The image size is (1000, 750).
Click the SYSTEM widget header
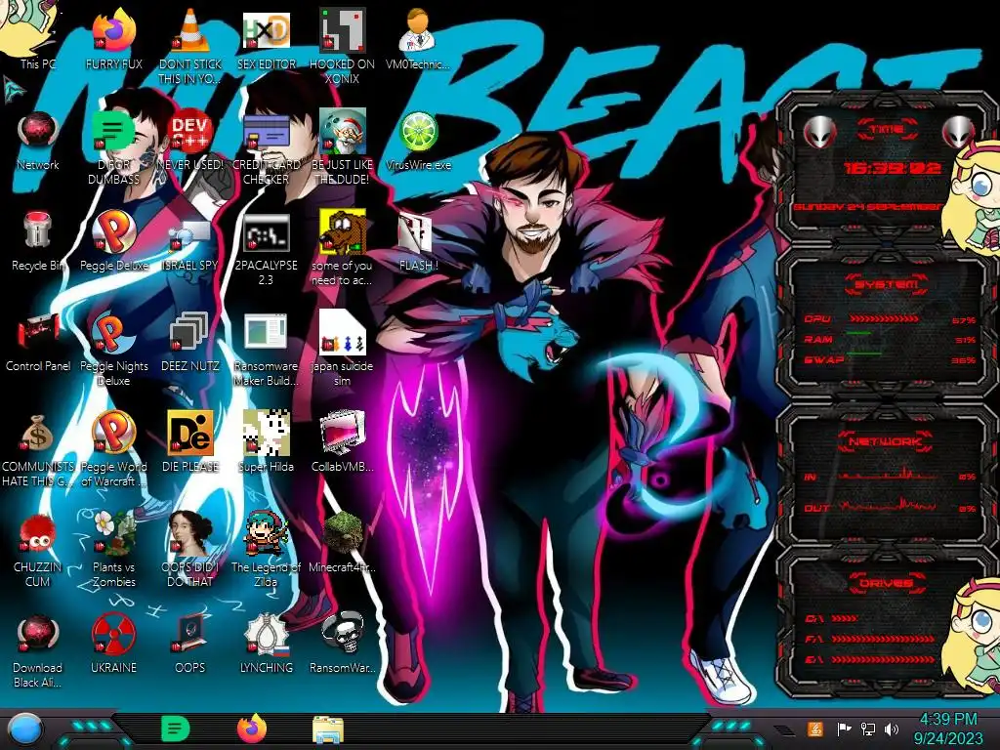click(x=887, y=284)
